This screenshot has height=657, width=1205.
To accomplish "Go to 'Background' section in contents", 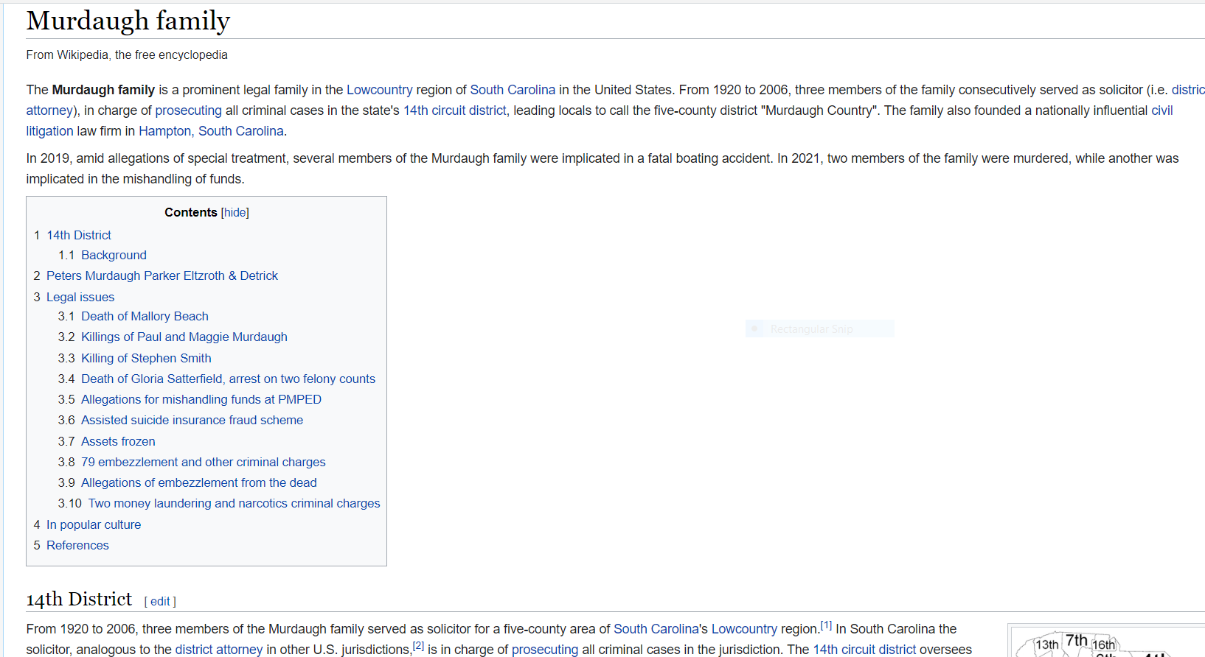I will [x=114, y=255].
